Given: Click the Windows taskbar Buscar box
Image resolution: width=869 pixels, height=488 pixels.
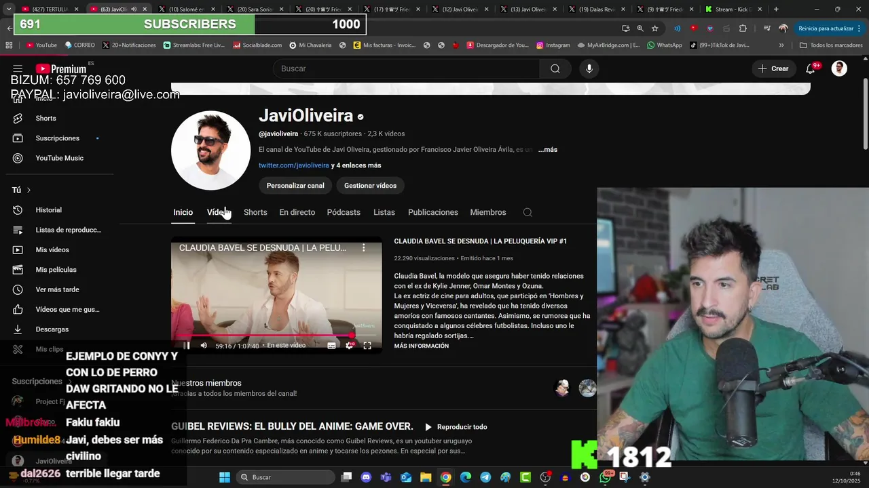Looking at the screenshot, I should 285,477.
